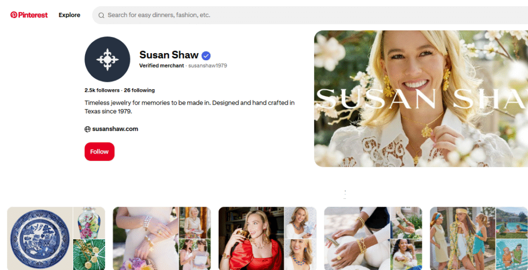Open the gold necklace on green thumbnail
Viewport: 528px width, 270px height.
tap(89, 255)
